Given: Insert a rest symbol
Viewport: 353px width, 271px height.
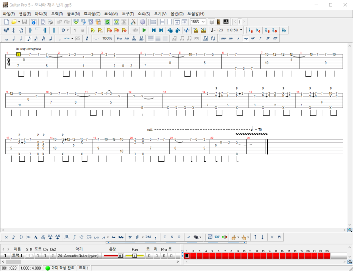Looking at the screenshot, I should pyautogui.click(x=87, y=39).
